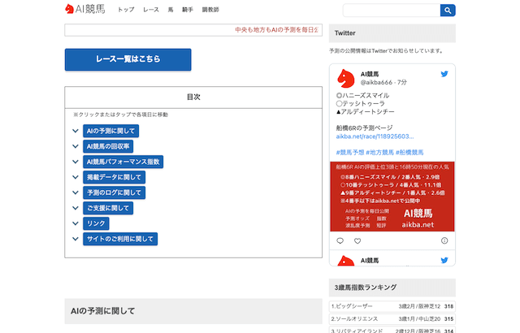Jump to リンク section button
Screen dimensions: 520x333
pos(96,223)
